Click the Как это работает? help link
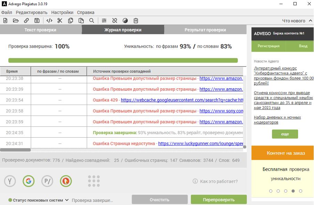The height and width of the screenshot is (205, 314). point(219,181)
